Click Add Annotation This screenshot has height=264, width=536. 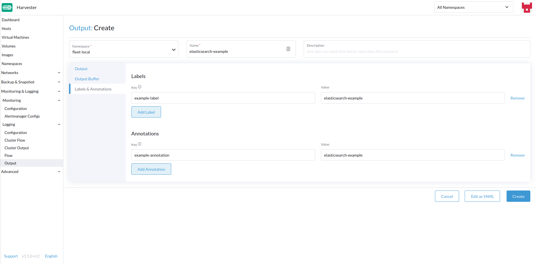[x=151, y=169]
